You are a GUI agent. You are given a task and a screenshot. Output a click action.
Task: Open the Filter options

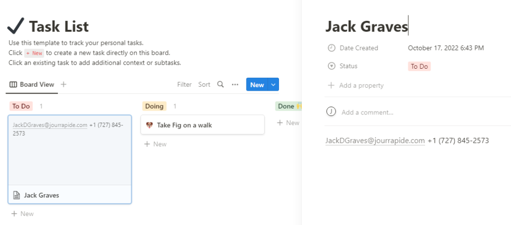(x=184, y=85)
